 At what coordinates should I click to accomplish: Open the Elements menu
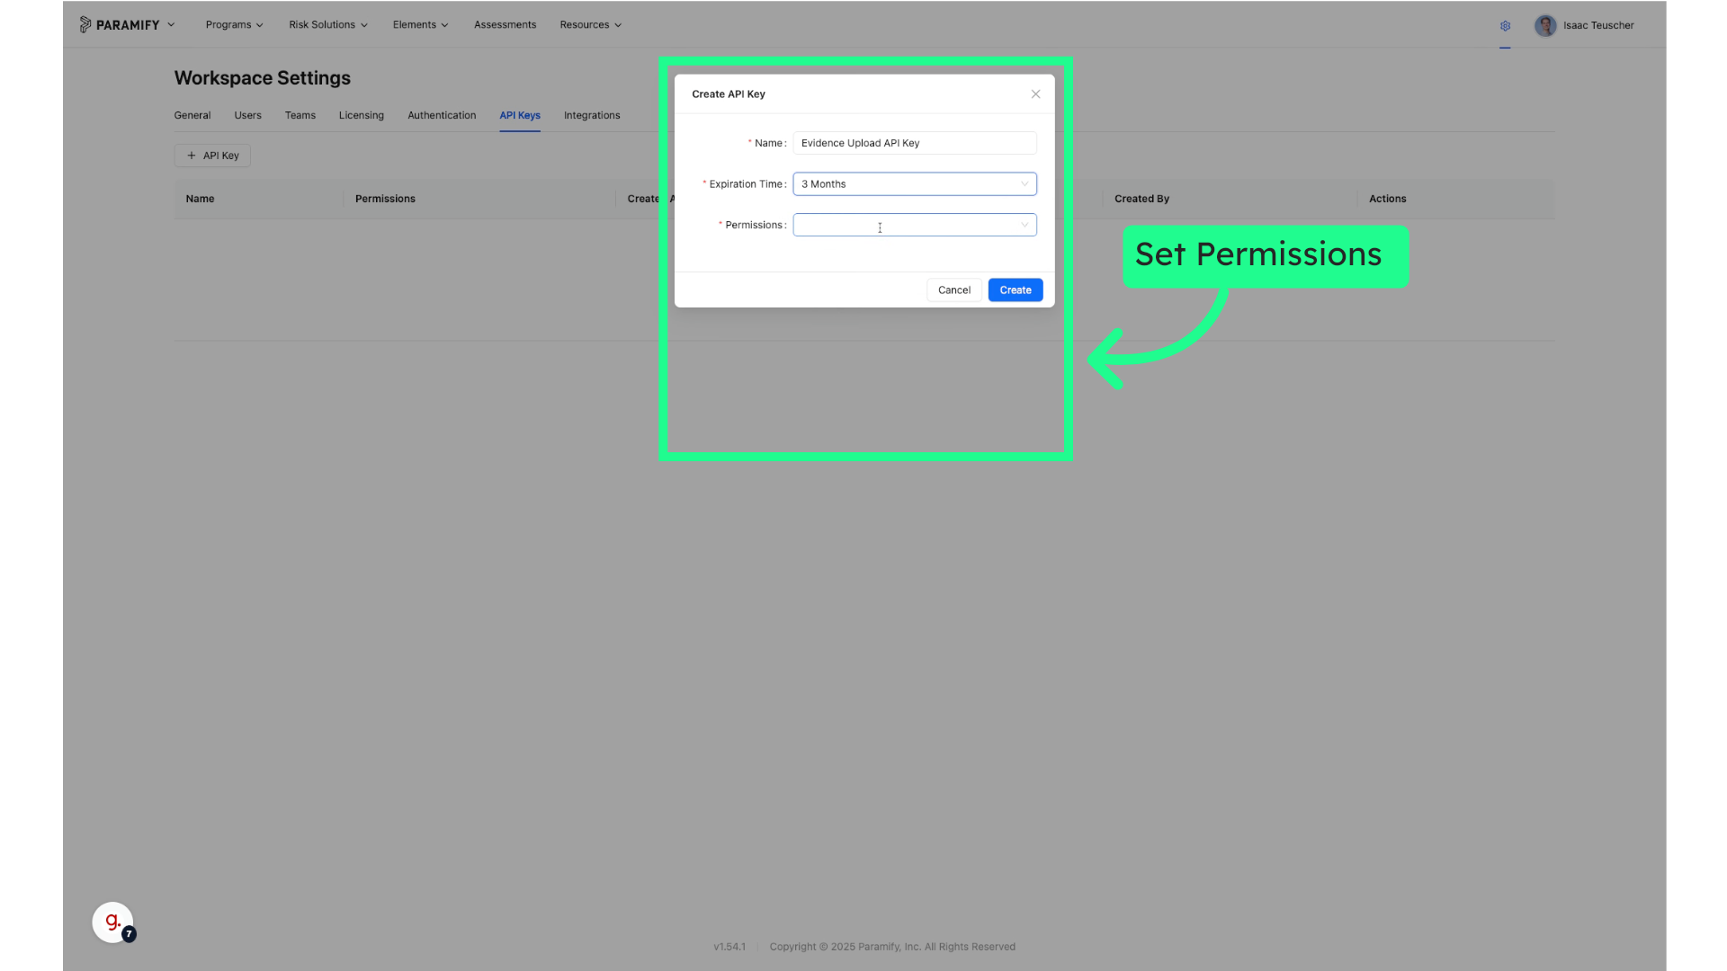point(420,25)
